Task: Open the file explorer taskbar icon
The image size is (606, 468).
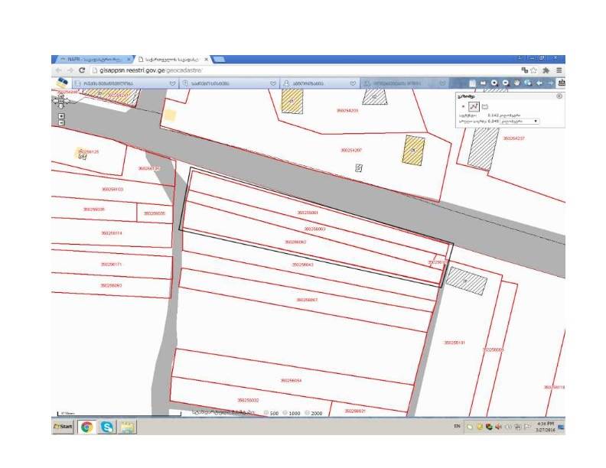Action: point(127,427)
